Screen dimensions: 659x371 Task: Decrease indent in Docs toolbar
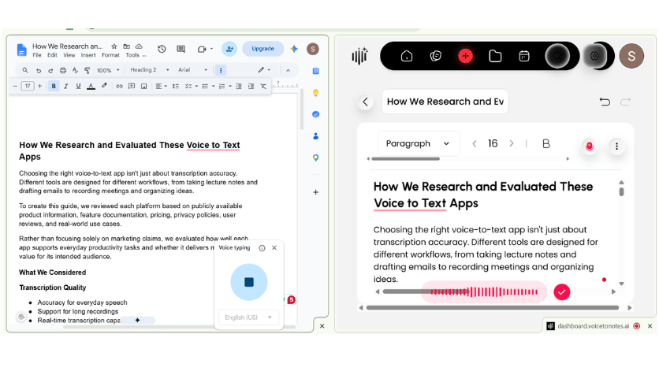click(239, 86)
